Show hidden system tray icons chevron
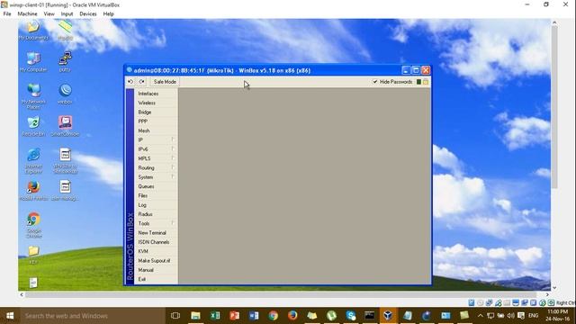This screenshot has height=324, width=576. pyautogui.click(x=481, y=316)
